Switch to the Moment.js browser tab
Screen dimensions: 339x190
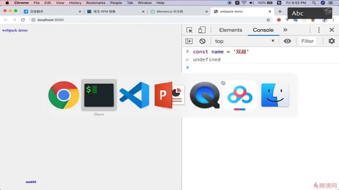(x=179, y=12)
